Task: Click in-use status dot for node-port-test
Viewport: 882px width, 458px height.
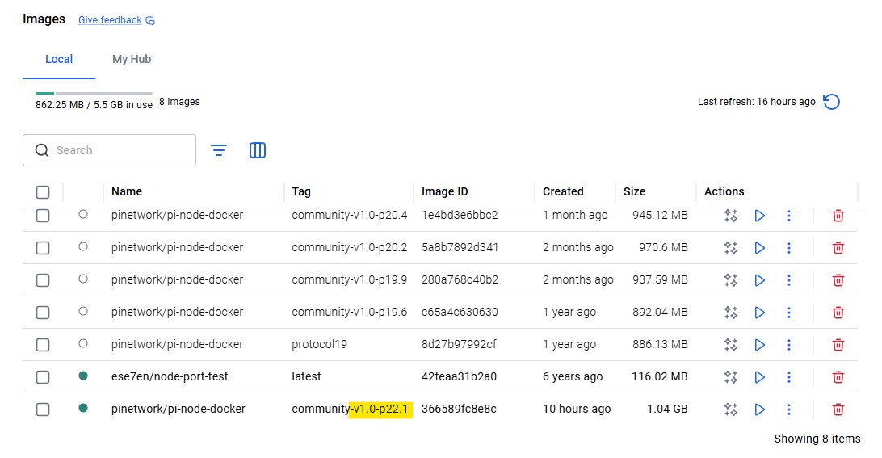Action: [83, 376]
